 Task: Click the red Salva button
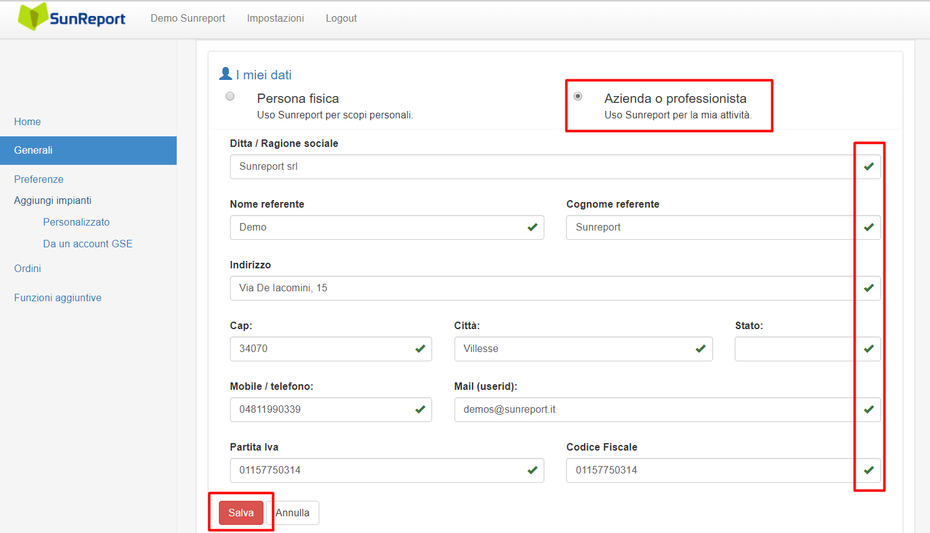(x=241, y=513)
